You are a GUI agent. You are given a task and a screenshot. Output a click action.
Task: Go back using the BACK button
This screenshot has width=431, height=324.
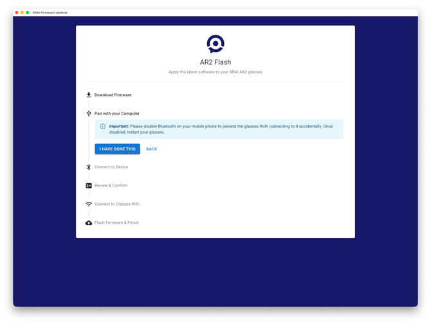coord(151,148)
